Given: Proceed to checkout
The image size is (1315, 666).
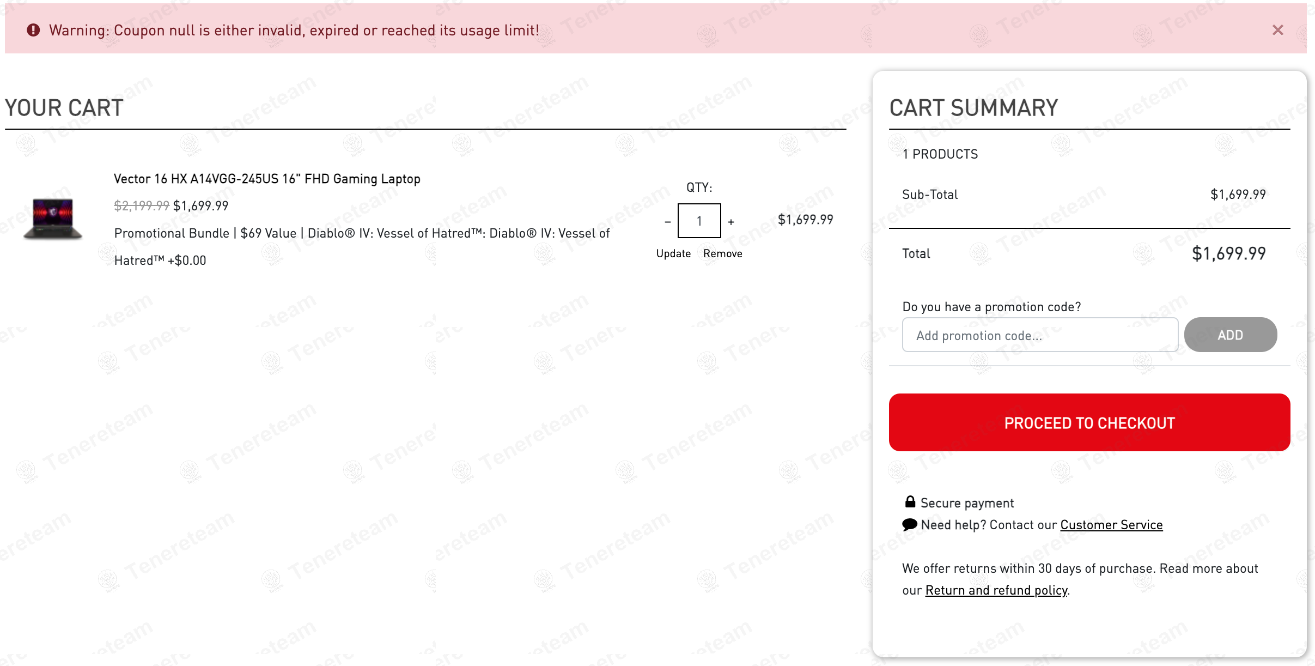Looking at the screenshot, I should click(1089, 422).
